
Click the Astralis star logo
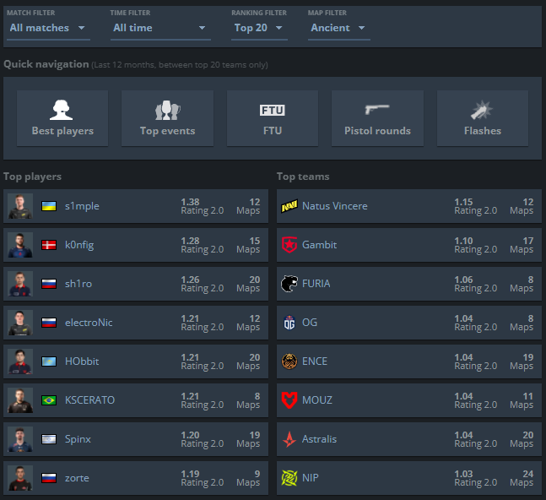289,439
